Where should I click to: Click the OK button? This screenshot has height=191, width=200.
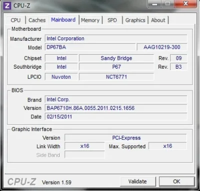click(177, 182)
